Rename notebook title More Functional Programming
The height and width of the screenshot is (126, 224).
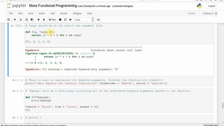click(53, 6)
